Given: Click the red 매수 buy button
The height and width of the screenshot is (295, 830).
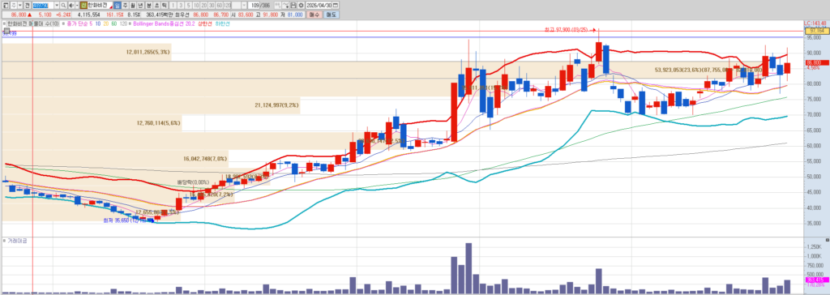Looking at the screenshot, I should point(314,15).
